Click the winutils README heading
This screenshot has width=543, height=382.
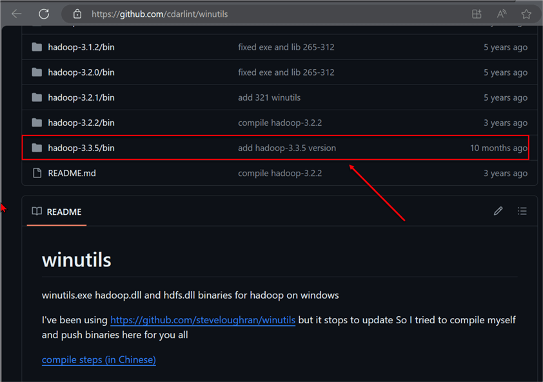point(77,259)
